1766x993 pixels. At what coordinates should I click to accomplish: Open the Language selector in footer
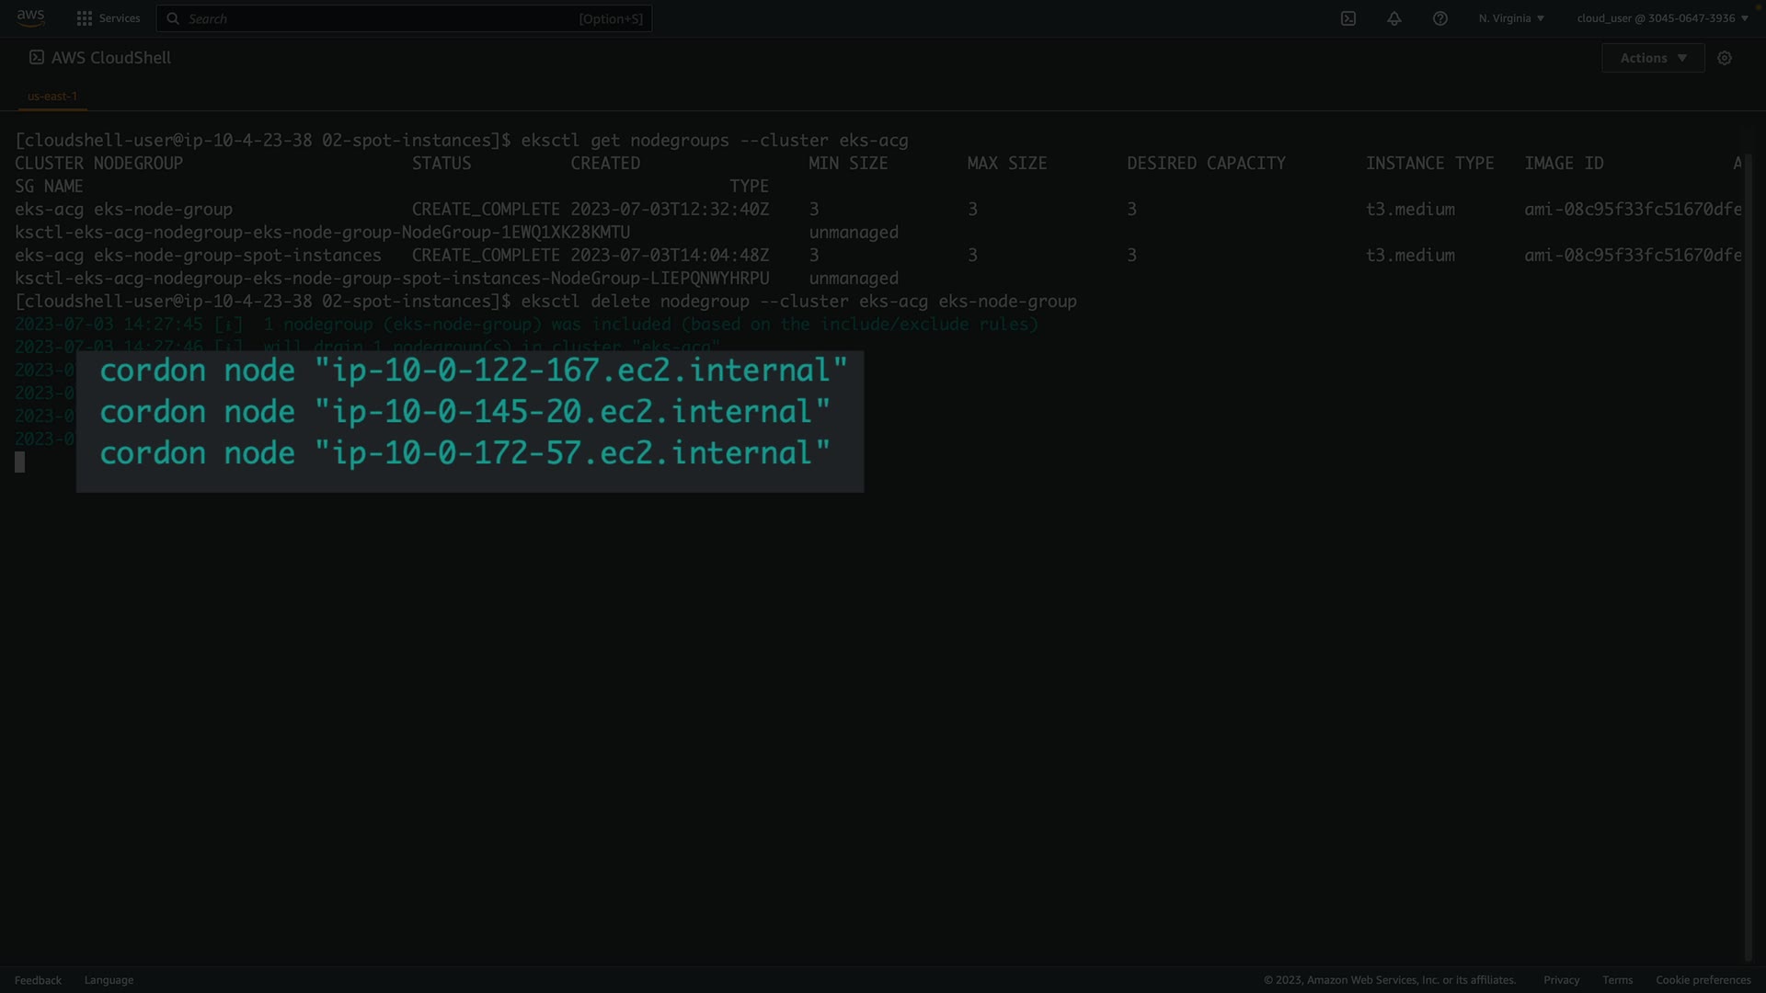click(x=109, y=980)
